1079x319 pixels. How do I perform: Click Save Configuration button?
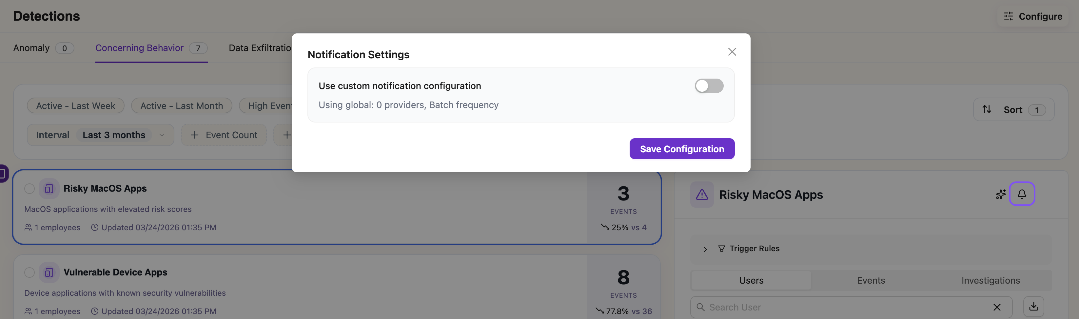pyautogui.click(x=681, y=149)
